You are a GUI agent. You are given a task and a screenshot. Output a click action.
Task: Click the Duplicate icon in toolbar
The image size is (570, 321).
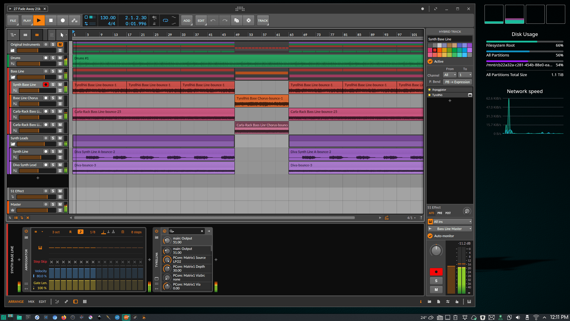coord(237,21)
